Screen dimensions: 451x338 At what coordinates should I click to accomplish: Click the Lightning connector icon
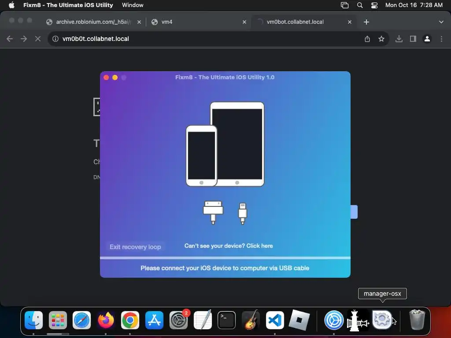point(243,213)
